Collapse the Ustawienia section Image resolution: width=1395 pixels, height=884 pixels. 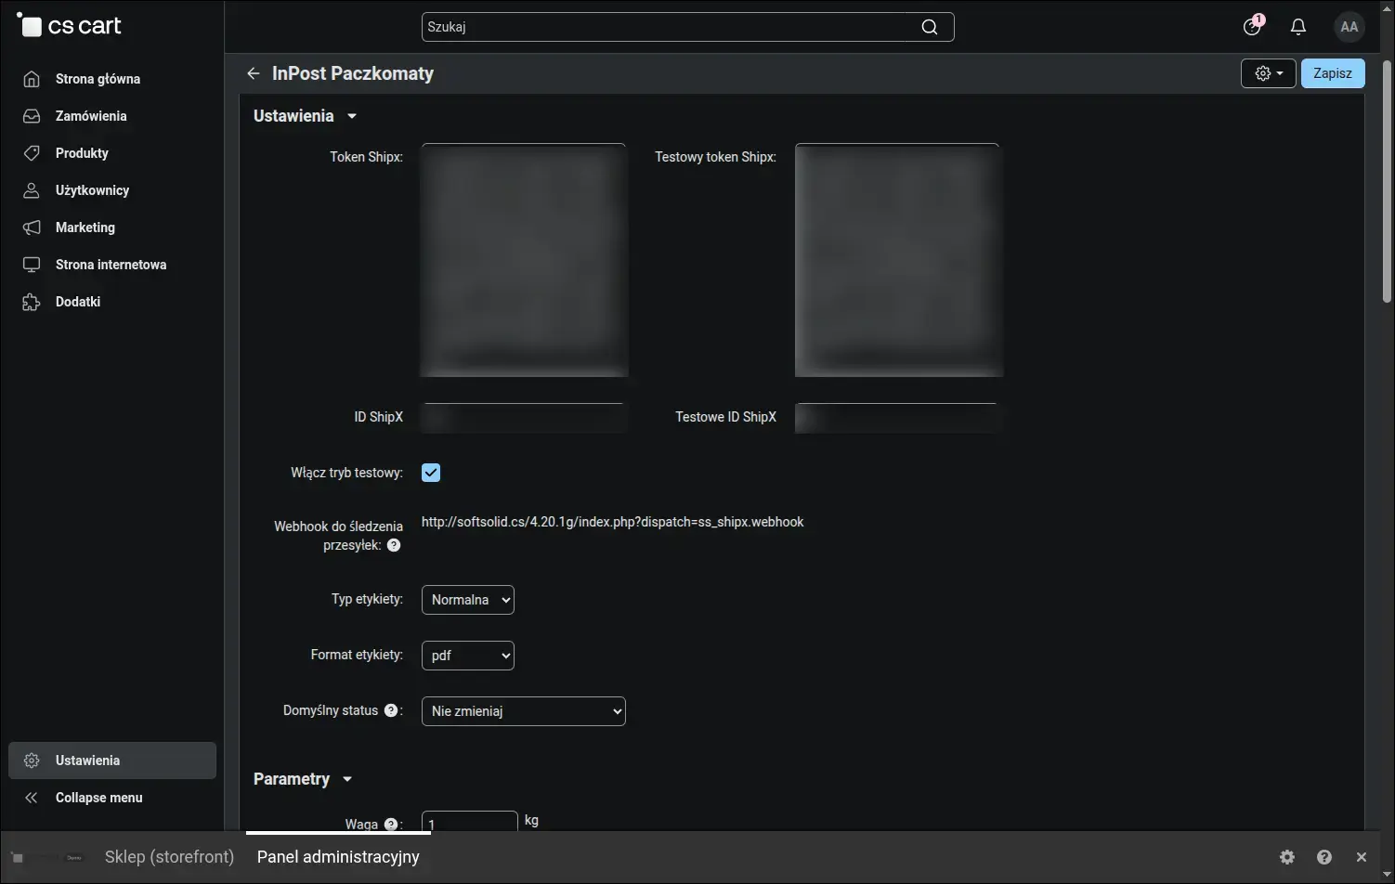305,116
